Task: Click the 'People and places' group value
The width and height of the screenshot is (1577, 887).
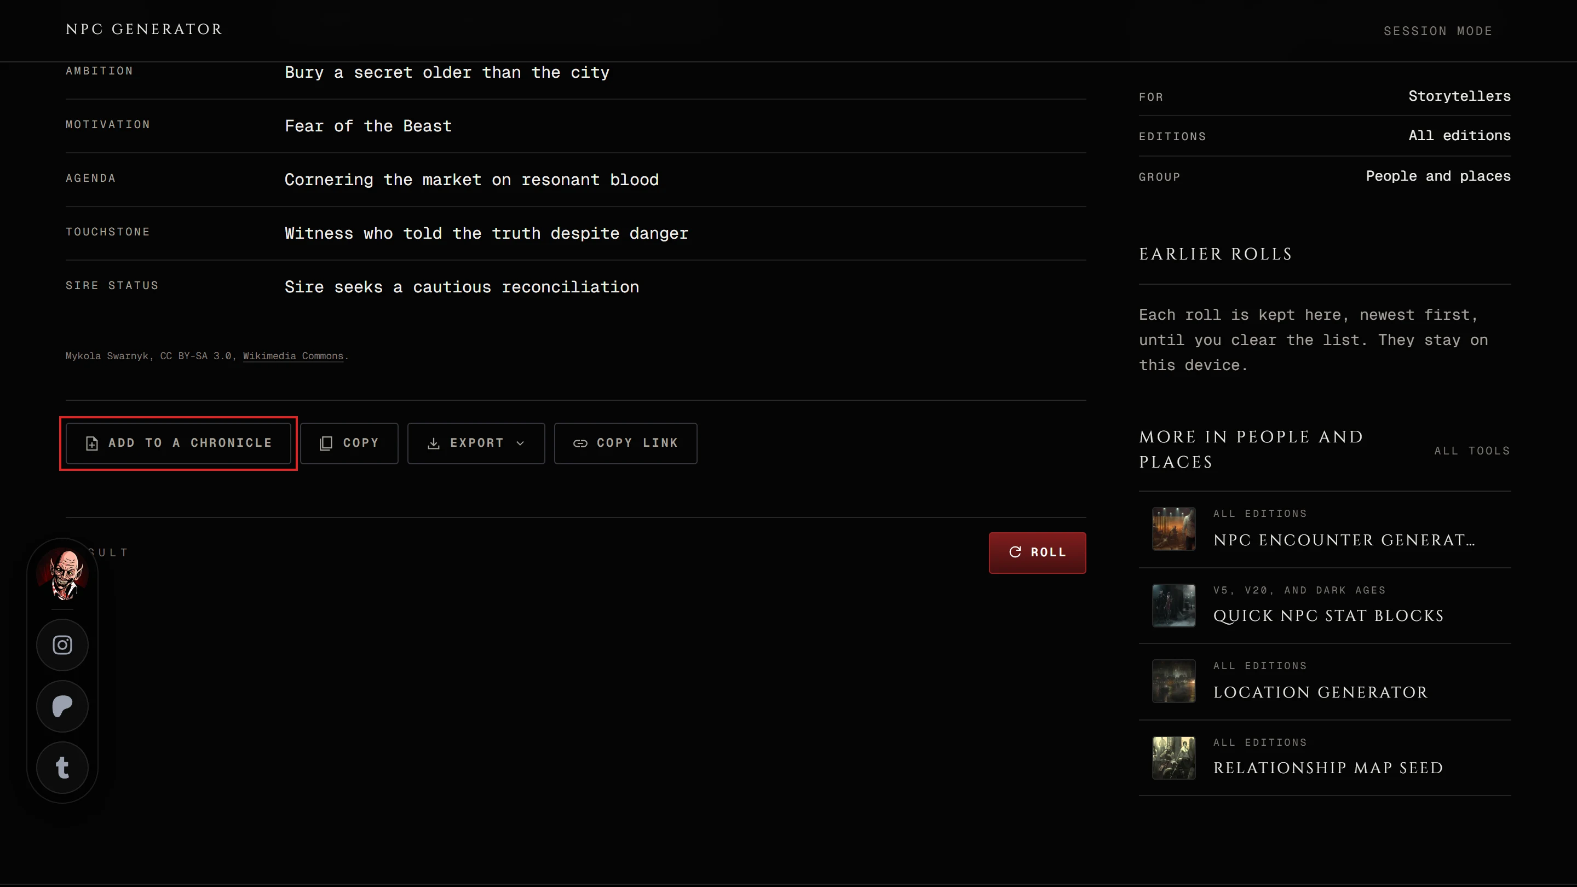Action: [1438, 176]
